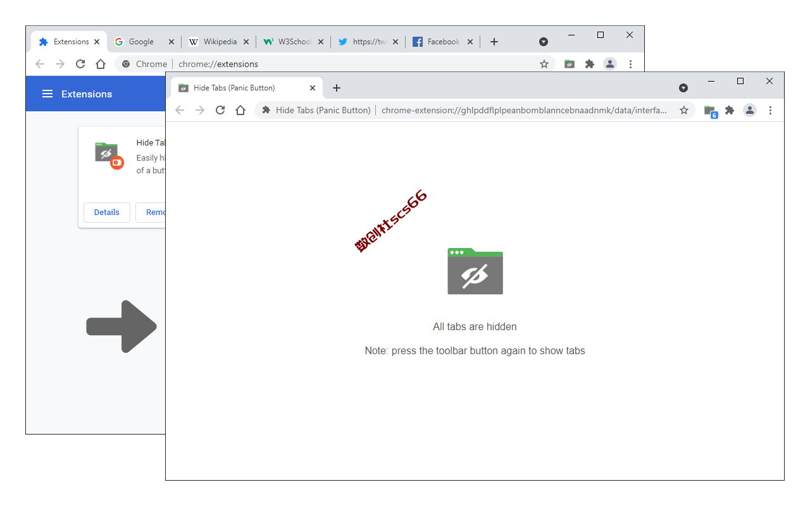
Task: Click 'Note: press the toolbar button again' text
Action: click(x=475, y=351)
